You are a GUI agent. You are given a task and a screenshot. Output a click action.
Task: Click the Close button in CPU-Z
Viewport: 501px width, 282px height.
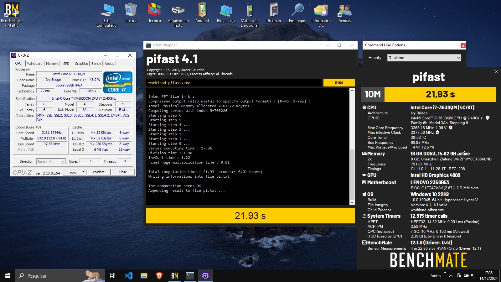click(x=123, y=172)
